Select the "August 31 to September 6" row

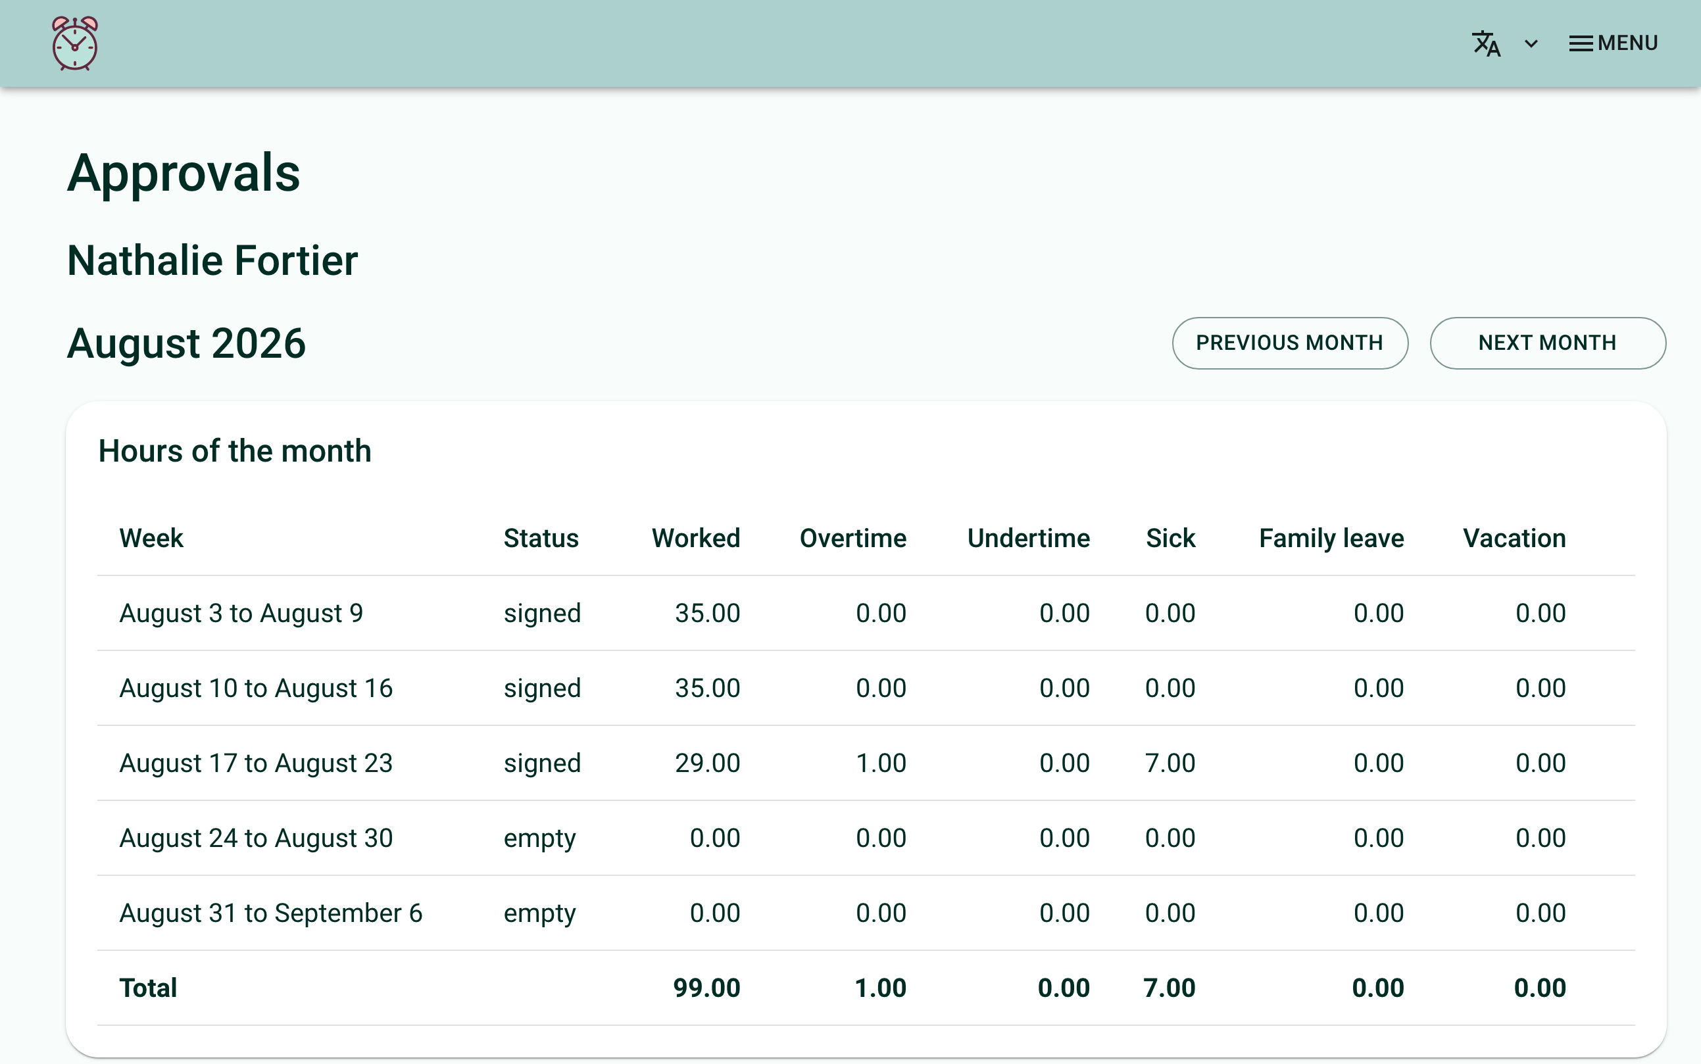[x=866, y=913]
